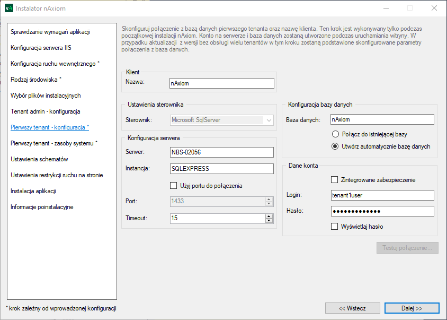Click the disabled Port field
The width and height of the screenshot is (447, 320).
pos(218,202)
